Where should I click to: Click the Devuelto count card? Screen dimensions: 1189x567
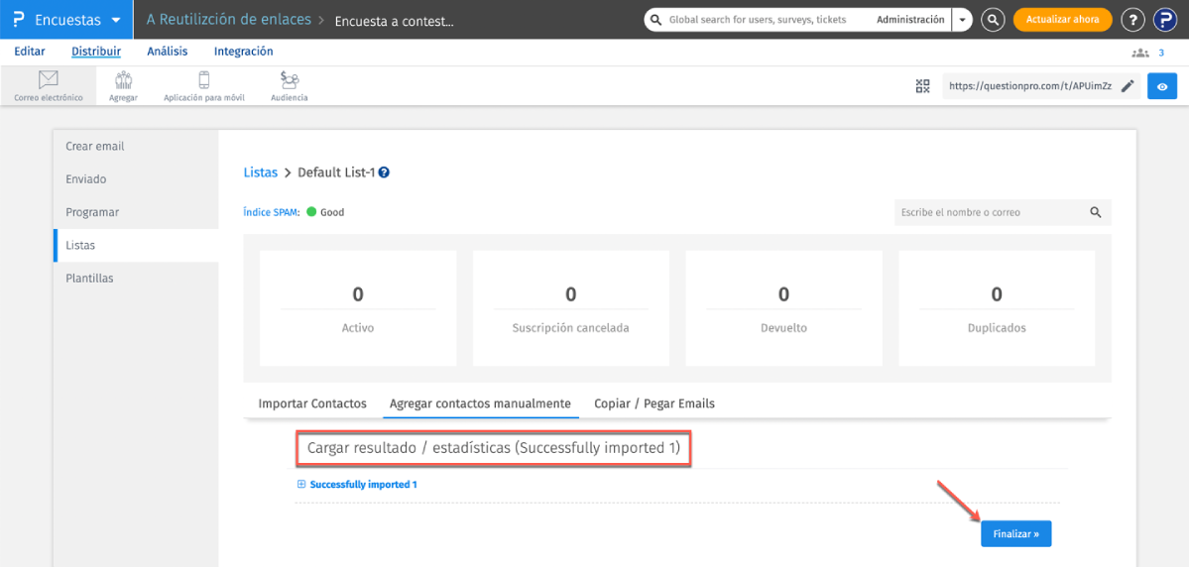[x=784, y=308]
